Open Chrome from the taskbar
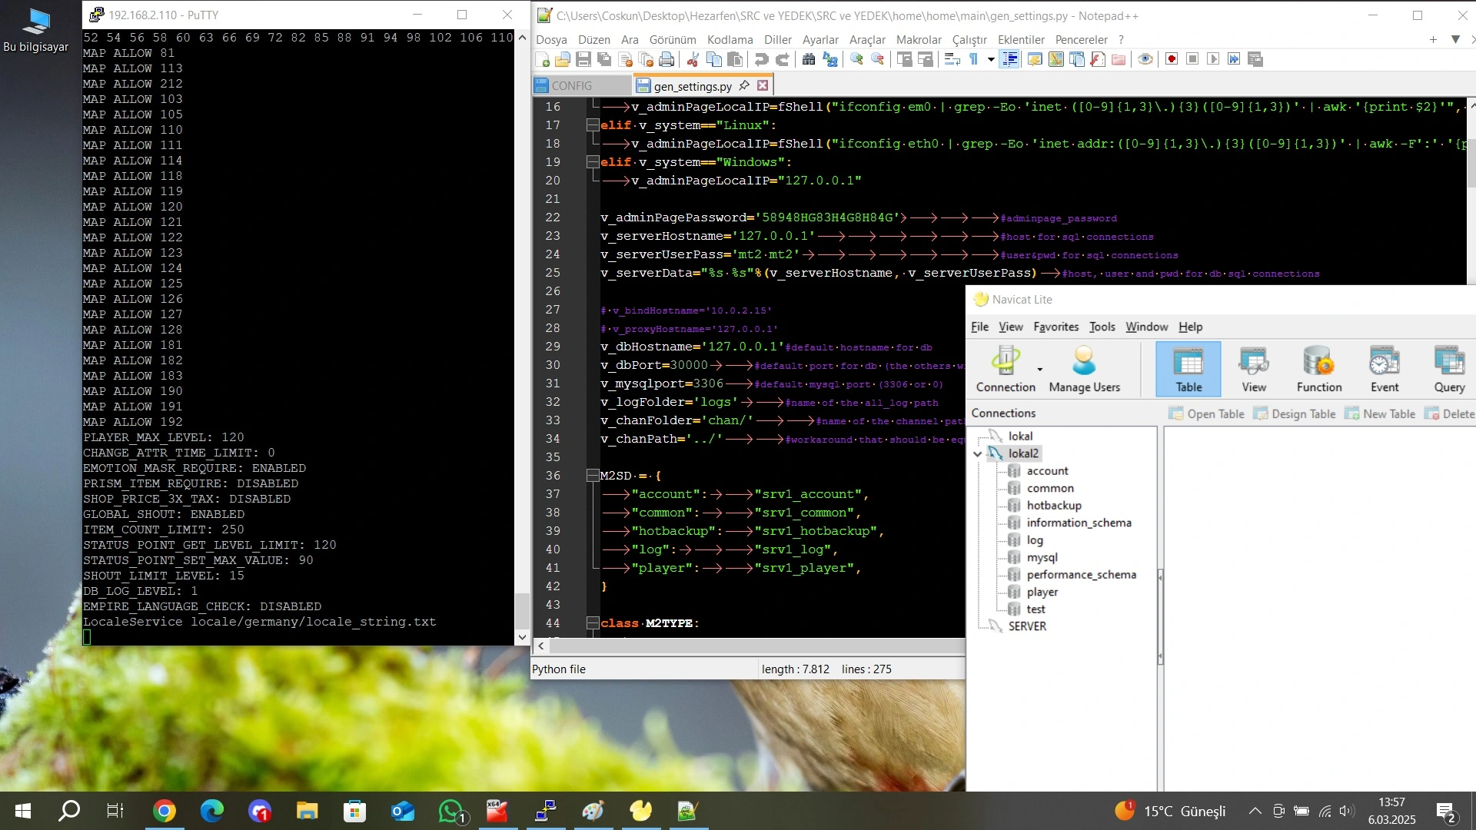Image resolution: width=1476 pixels, height=830 pixels. pos(164,811)
